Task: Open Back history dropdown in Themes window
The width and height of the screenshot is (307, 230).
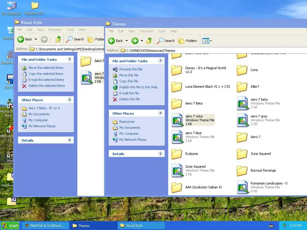Action: click(127, 41)
